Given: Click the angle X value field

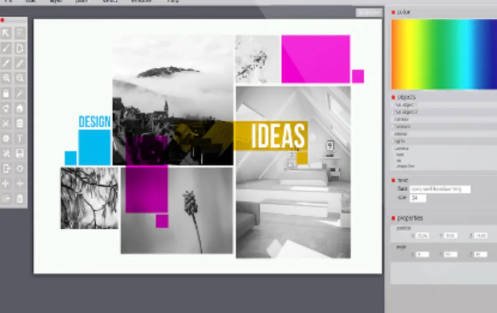Looking at the screenshot, I should [422, 254].
